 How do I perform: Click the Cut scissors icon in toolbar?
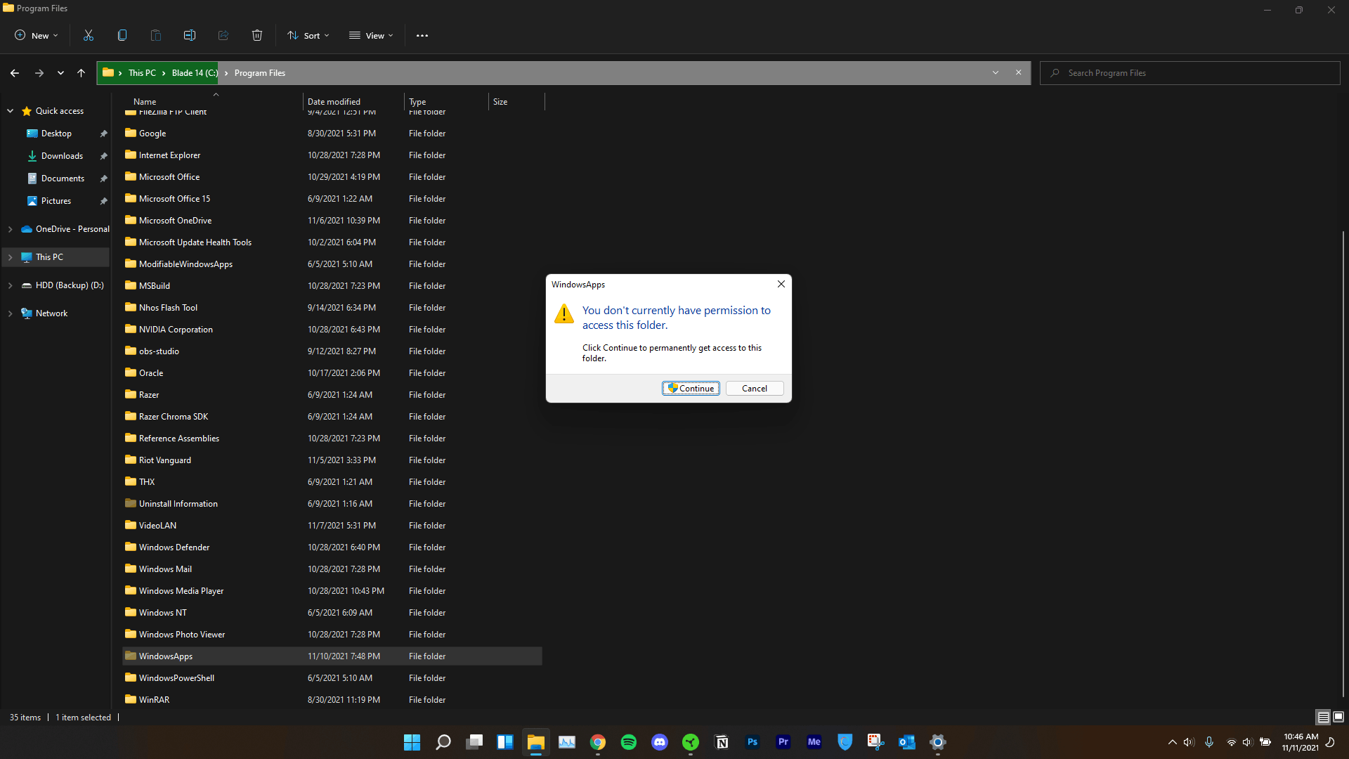tap(89, 35)
